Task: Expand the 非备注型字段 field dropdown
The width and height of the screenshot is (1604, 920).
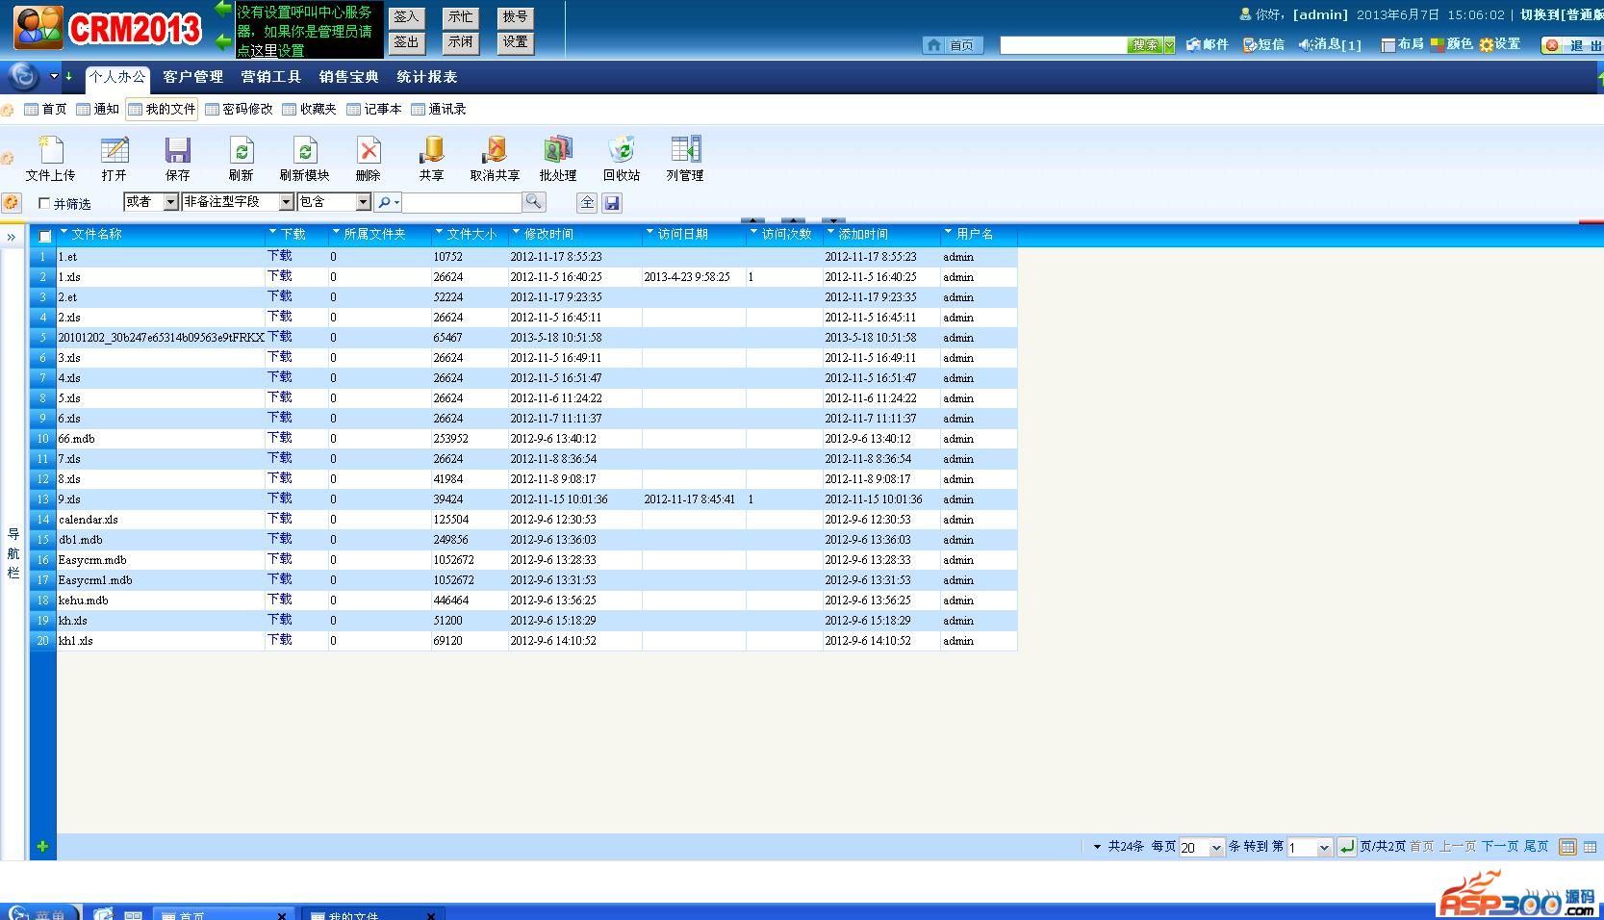Action: [286, 202]
